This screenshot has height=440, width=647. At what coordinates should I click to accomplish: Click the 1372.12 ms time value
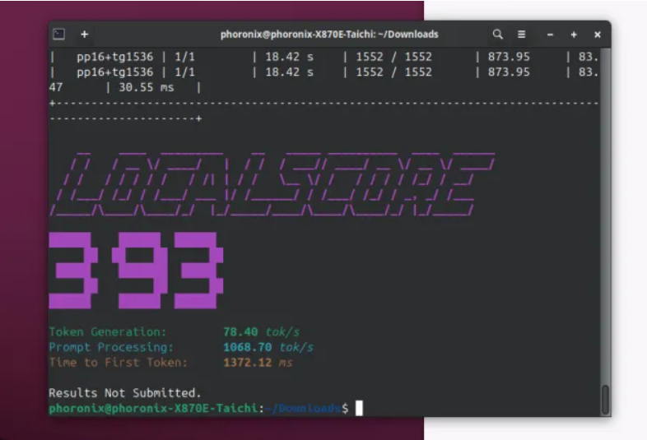257,362
